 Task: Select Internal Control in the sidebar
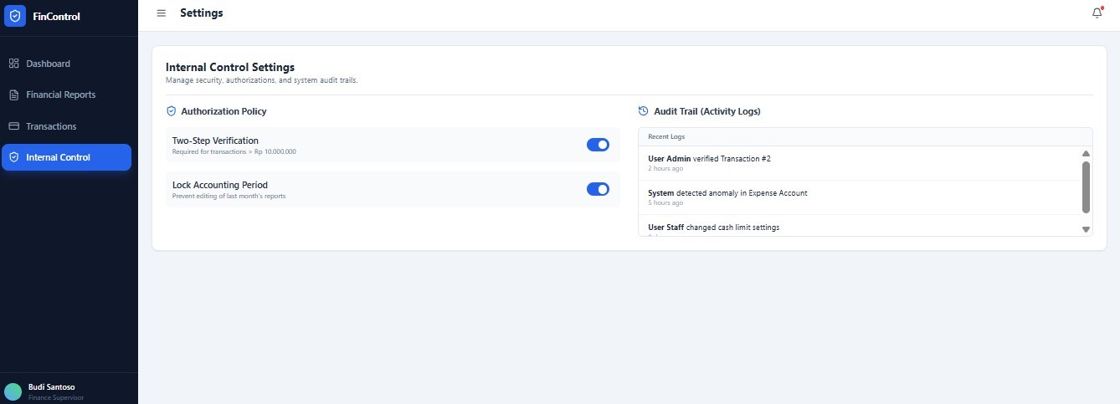(66, 157)
